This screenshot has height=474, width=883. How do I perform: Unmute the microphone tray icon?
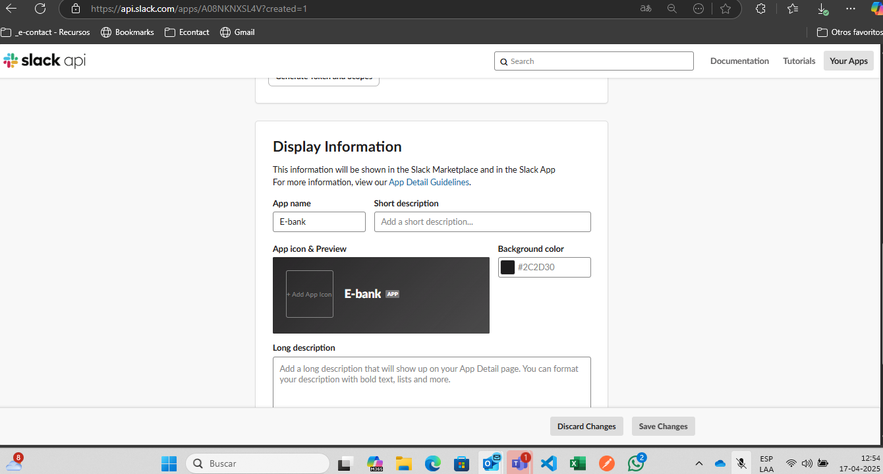(741, 463)
